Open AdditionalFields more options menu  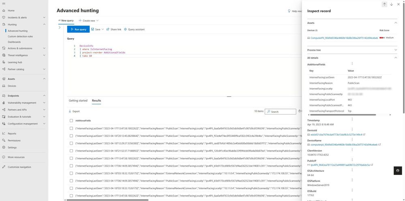(x=352, y=64)
